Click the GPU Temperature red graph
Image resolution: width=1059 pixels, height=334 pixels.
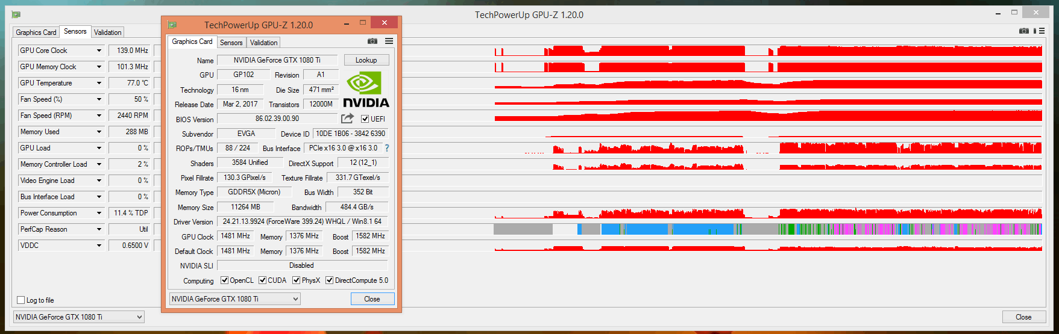pyautogui.click(x=768, y=83)
